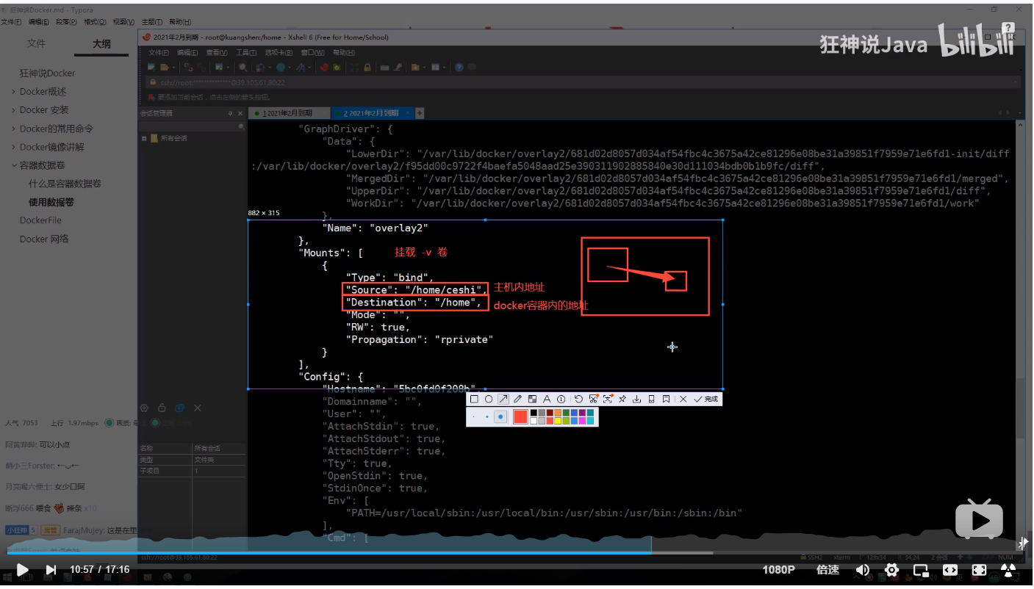Undo the last screenshot annotation
1034x589 pixels.
578,399
